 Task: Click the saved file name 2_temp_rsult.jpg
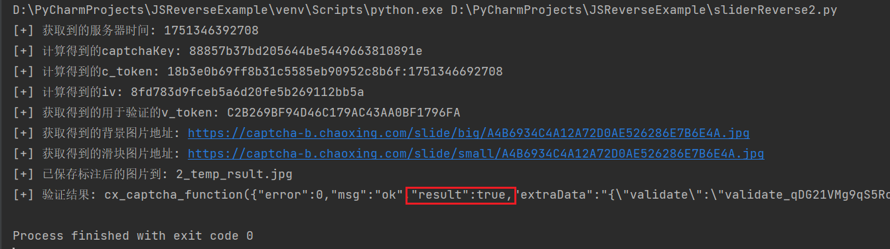pos(234,174)
